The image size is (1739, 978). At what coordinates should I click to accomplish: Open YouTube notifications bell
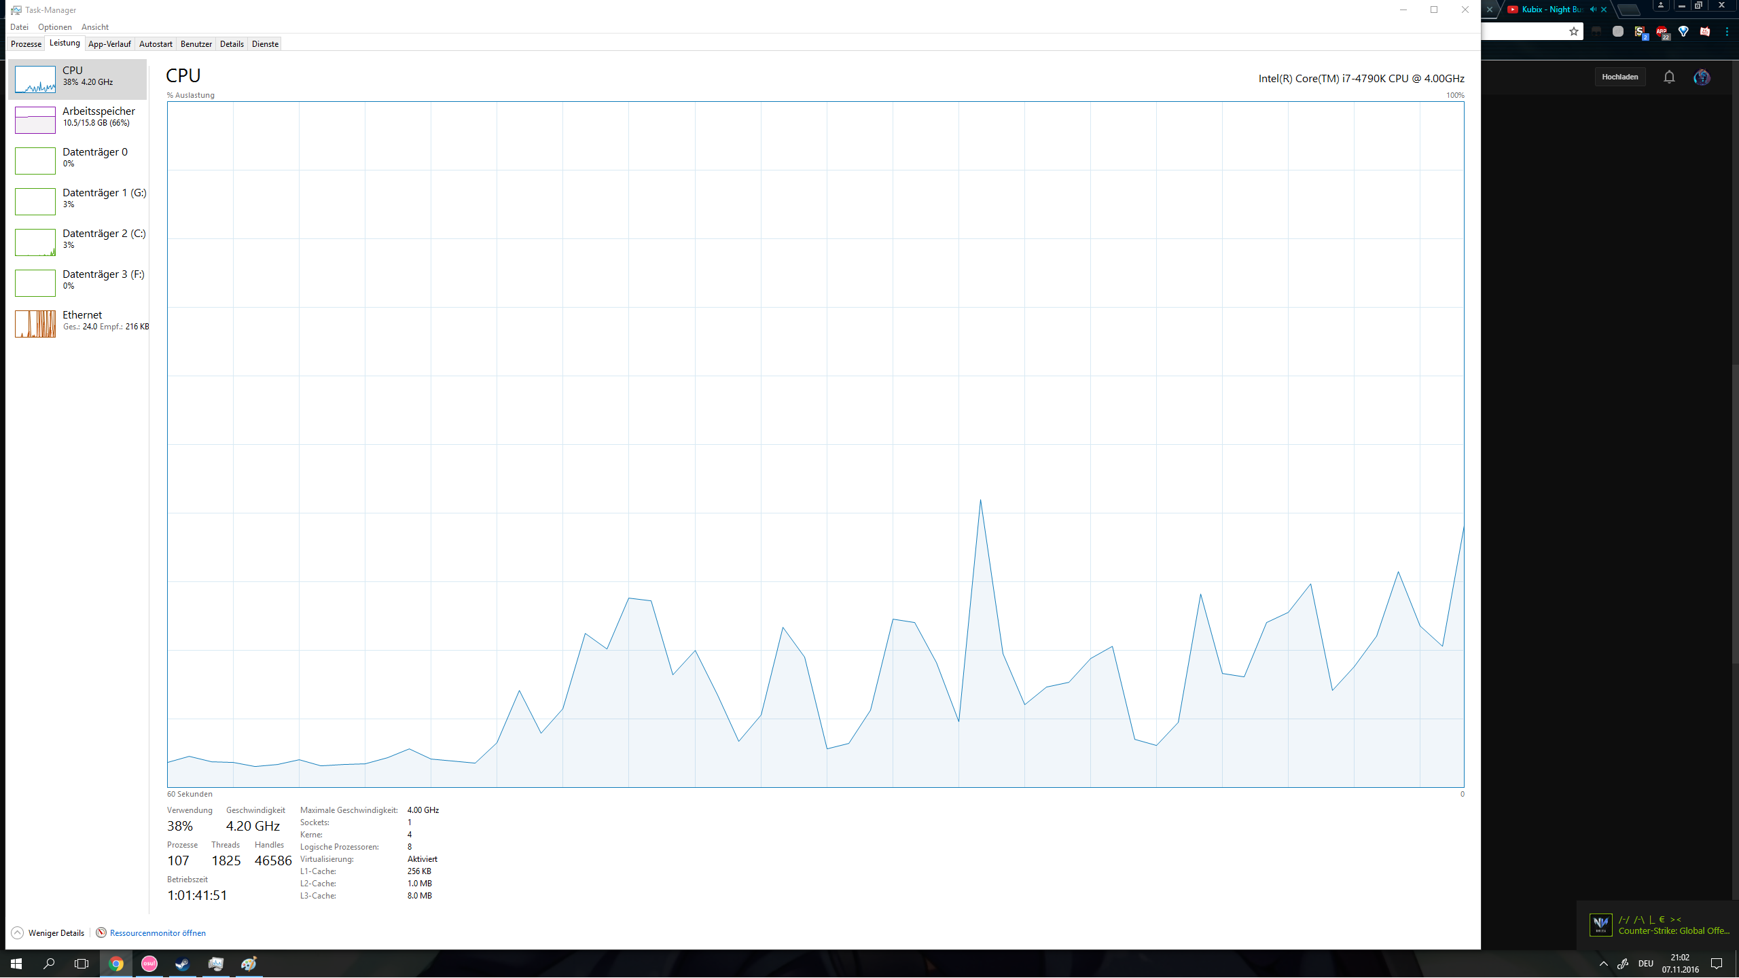pyautogui.click(x=1669, y=77)
